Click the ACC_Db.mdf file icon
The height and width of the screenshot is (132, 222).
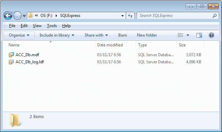(x=11, y=55)
